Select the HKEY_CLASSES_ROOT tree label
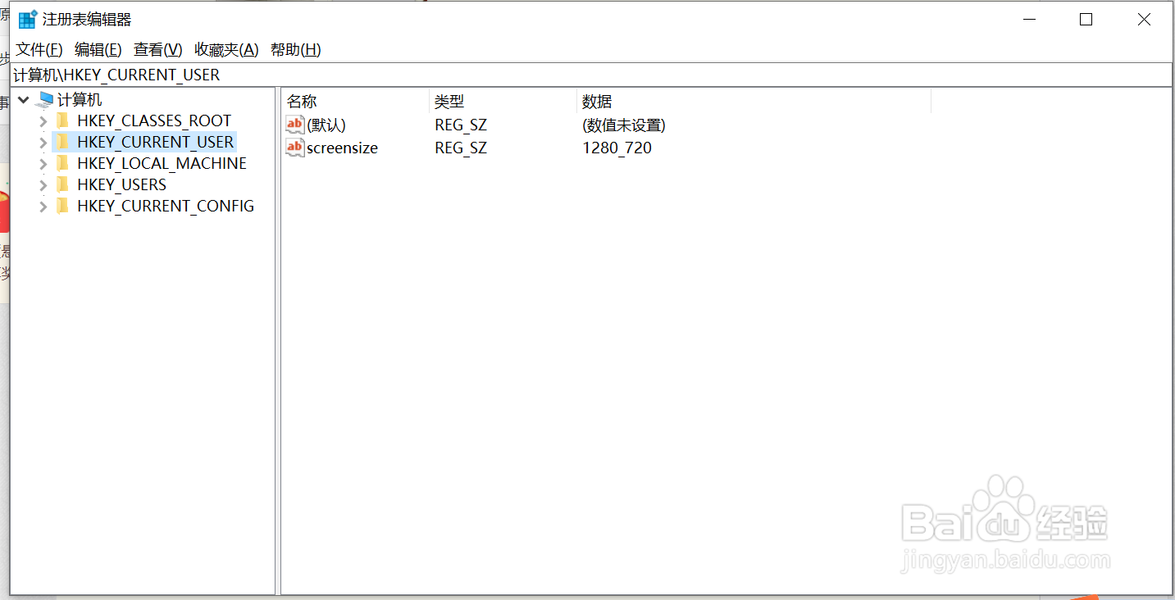This screenshot has width=1175, height=600. click(x=154, y=120)
